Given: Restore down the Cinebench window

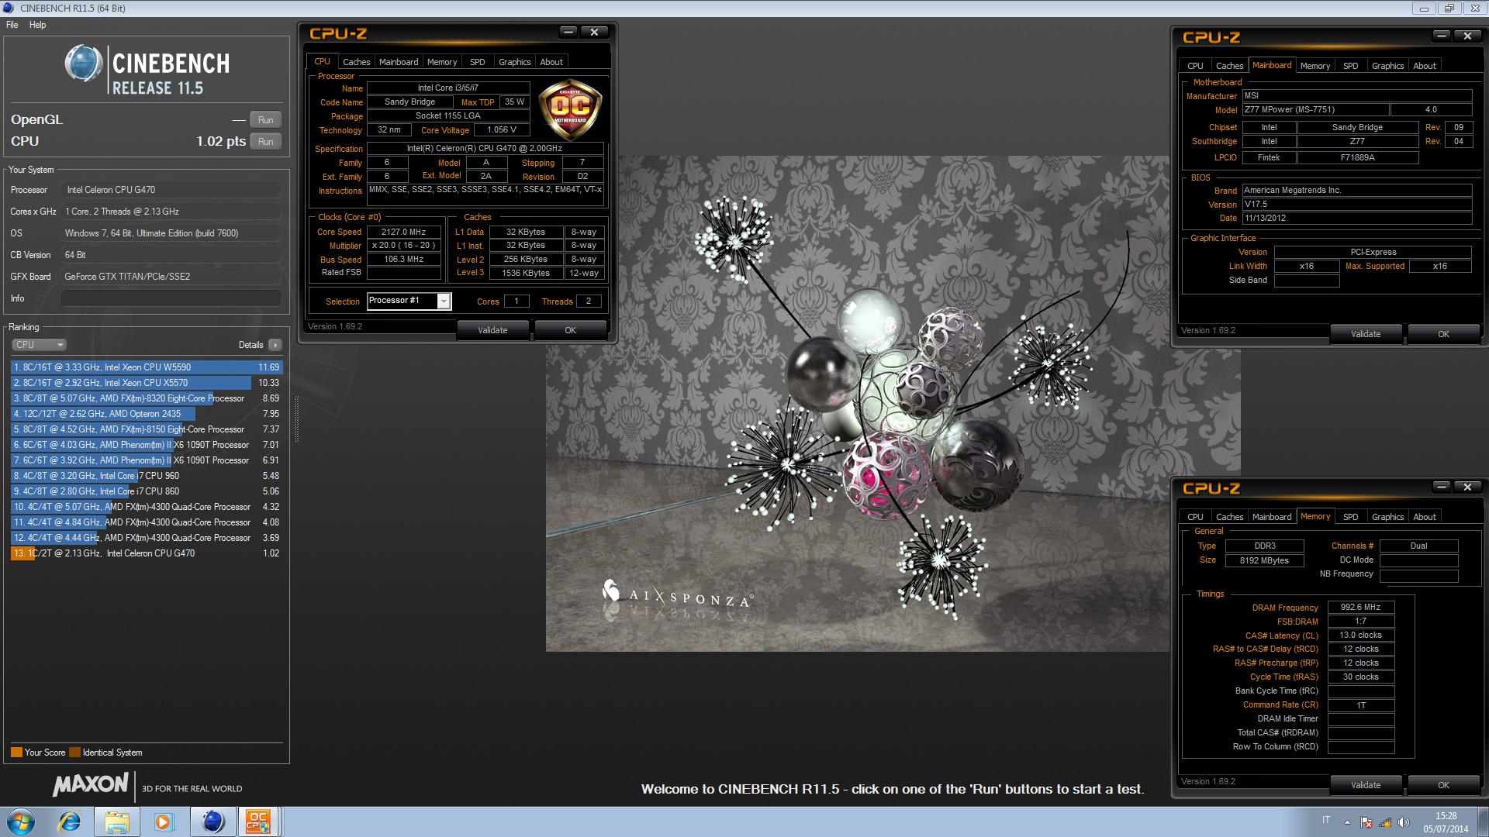Looking at the screenshot, I should tap(1449, 9).
